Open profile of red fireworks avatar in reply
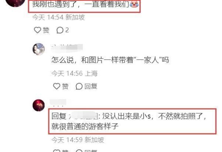This screenshot has height=152, width=222. pyautogui.click(x=38, y=105)
